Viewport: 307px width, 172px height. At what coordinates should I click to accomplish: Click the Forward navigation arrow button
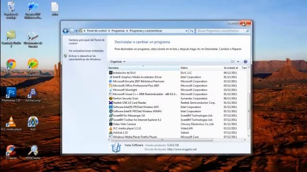pos(72,31)
